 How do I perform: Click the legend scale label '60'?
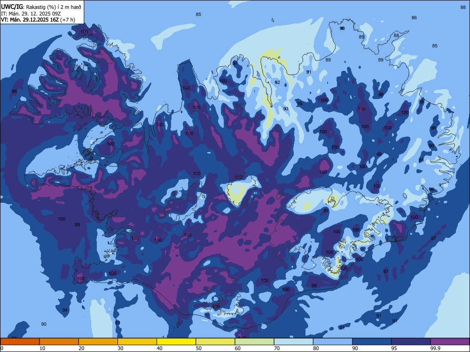[238, 348]
